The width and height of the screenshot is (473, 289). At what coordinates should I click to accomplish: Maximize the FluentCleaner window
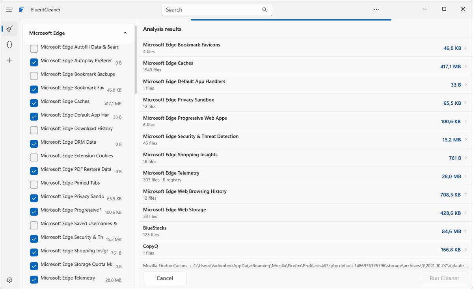point(444,9)
